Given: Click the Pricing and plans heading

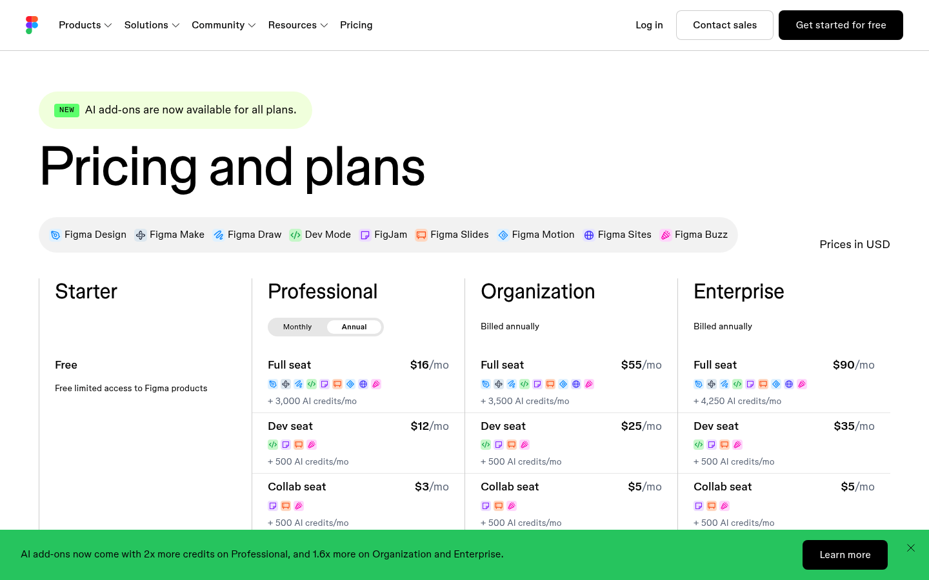Looking at the screenshot, I should click(232, 167).
